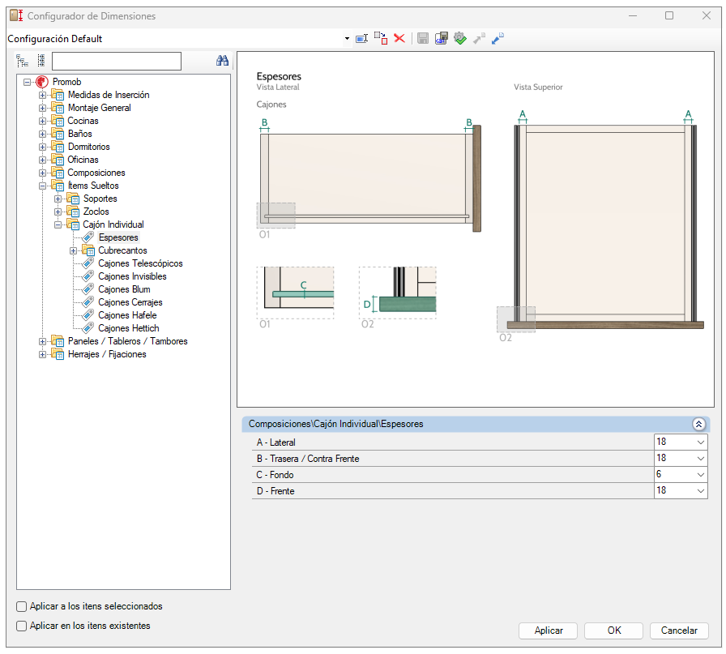Delete configuration with the red X icon
Image resolution: width=726 pixels, height=654 pixels.
pyautogui.click(x=399, y=38)
